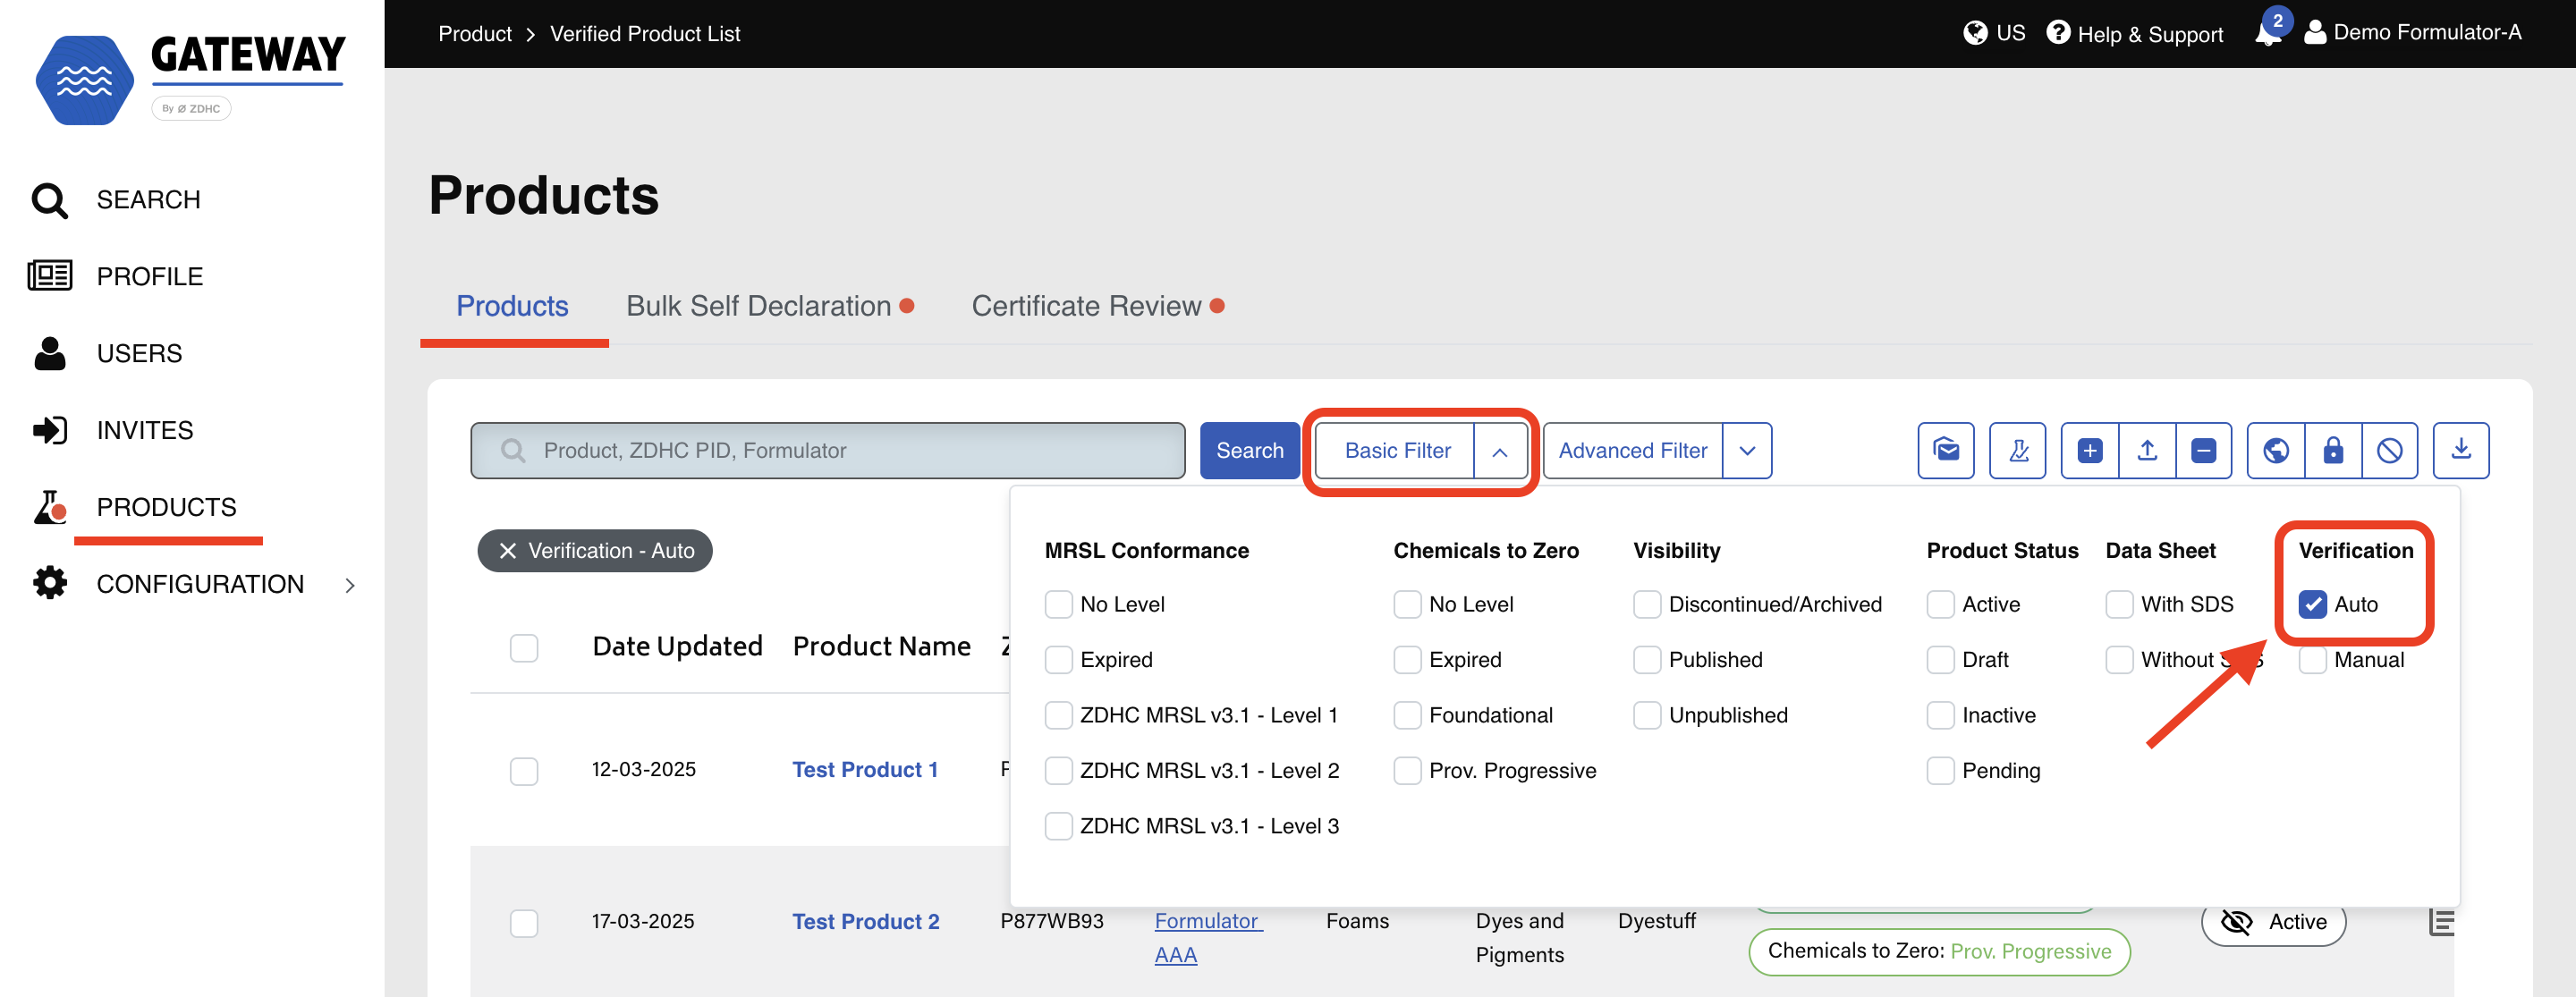Check the Foundational checkbox
The height and width of the screenshot is (997, 2576).
(1407, 715)
